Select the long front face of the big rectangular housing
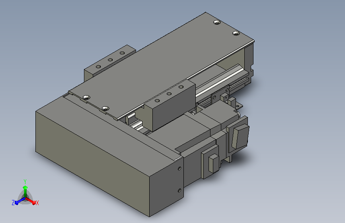The width and height of the screenshot is (345, 223). (92, 163)
